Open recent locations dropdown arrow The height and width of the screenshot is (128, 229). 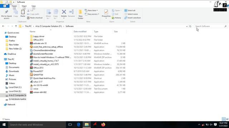coord(12,26)
